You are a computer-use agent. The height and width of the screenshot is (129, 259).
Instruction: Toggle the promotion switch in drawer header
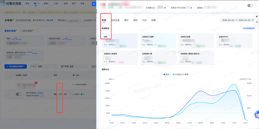click(250, 6)
